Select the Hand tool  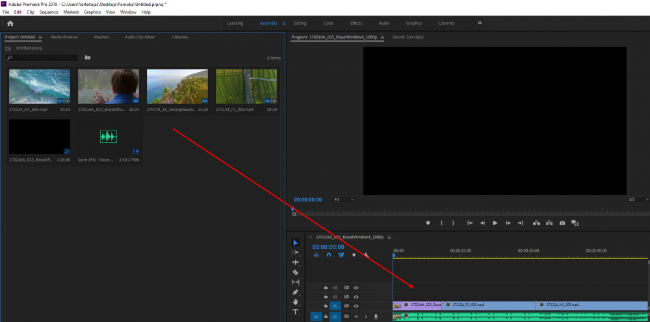click(296, 302)
